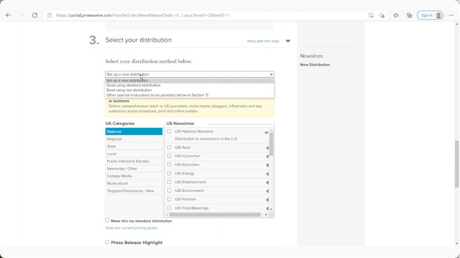Click the browser back arrow
Viewport: 460px width, 258px height.
(8, 15)
